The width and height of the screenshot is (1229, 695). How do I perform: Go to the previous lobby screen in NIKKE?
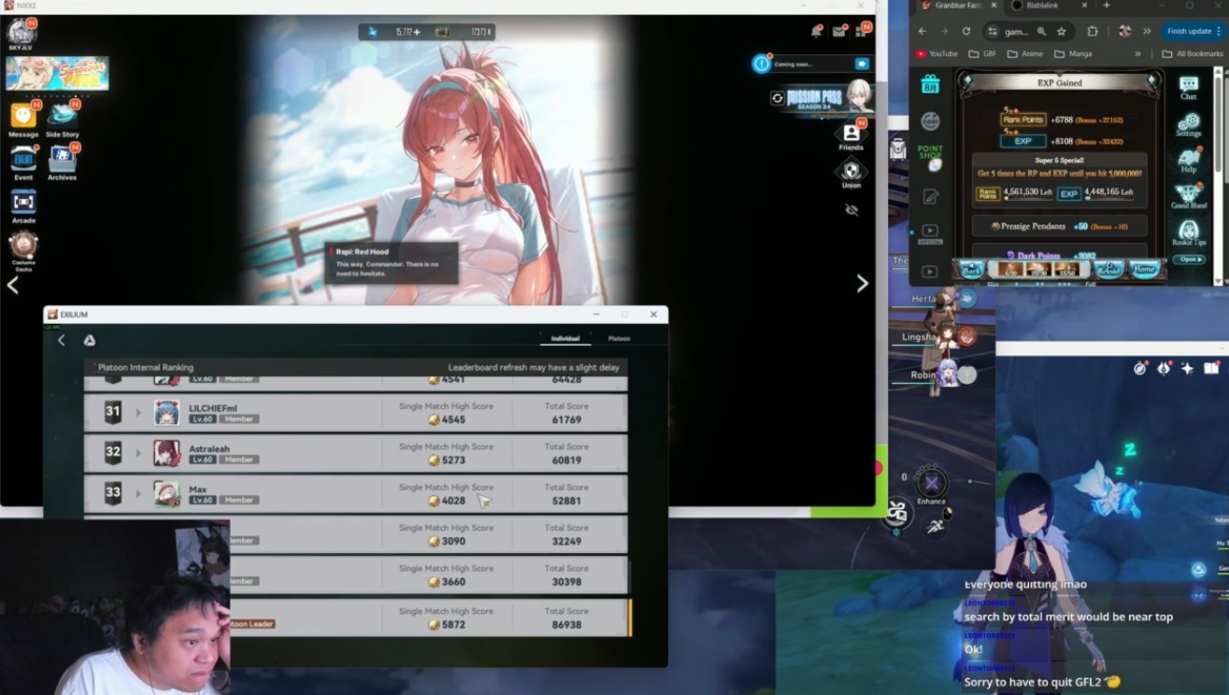click(13, 285)
